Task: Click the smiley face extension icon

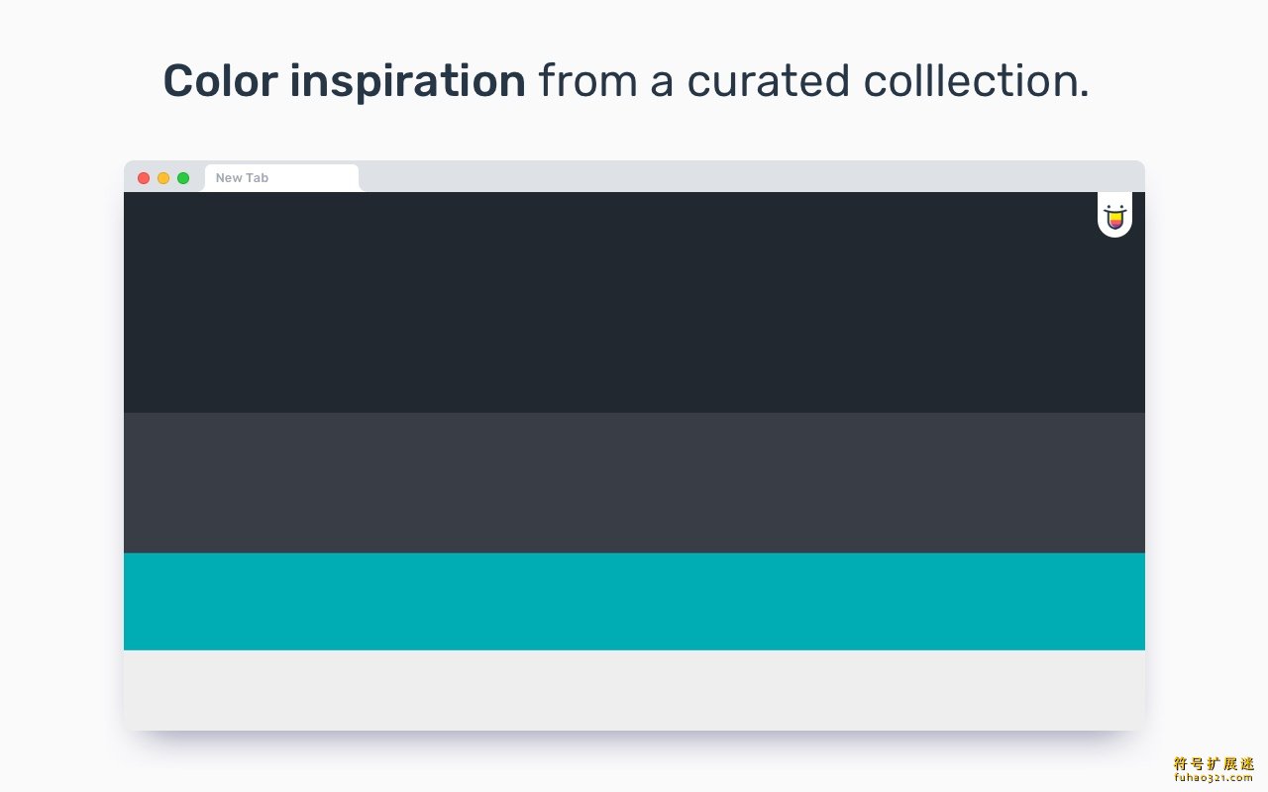Action: [1115, 217]
